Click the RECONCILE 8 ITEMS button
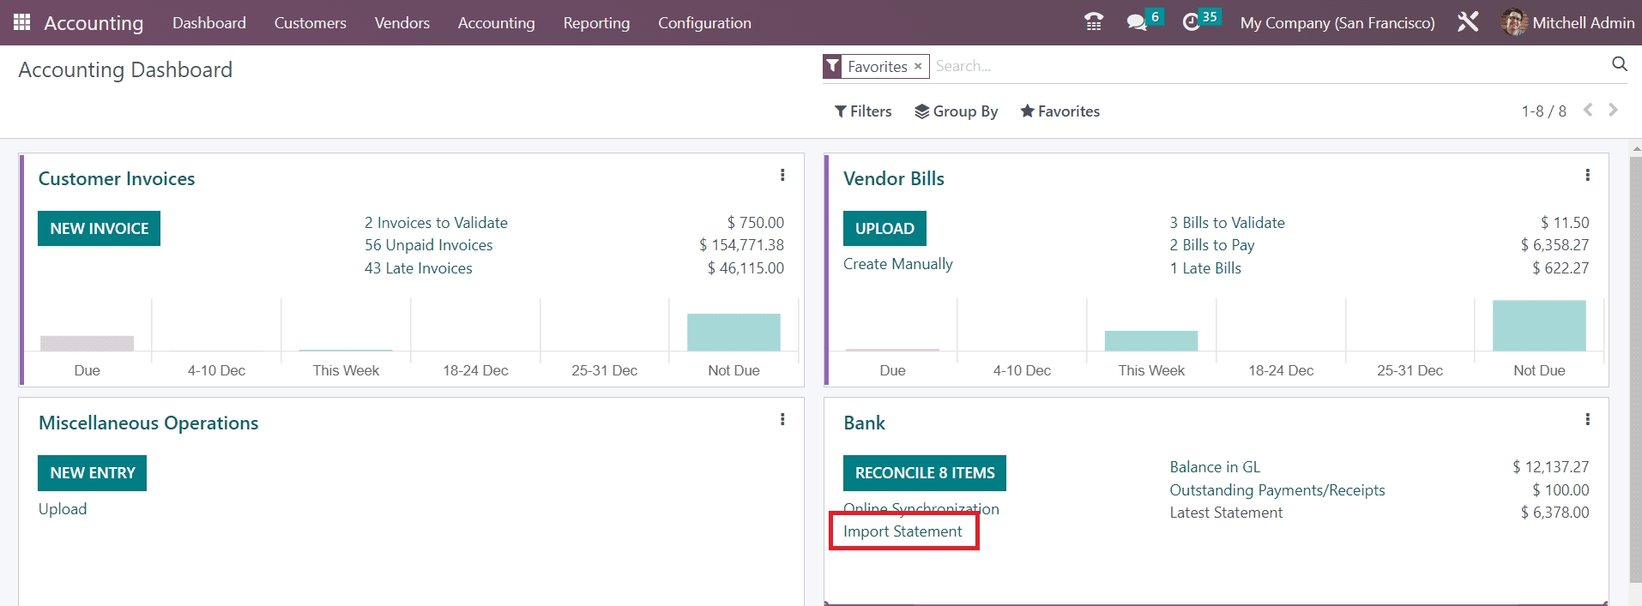Screen dimensions: 1642x606 (924, 473)
